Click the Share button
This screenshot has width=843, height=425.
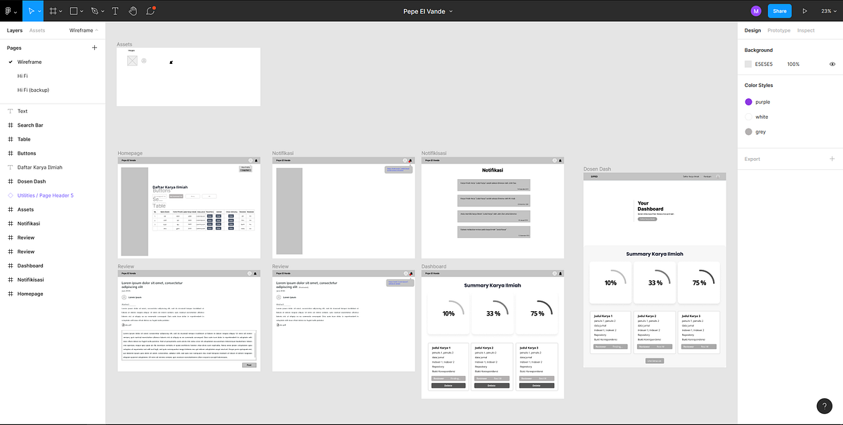coord(780,11)
